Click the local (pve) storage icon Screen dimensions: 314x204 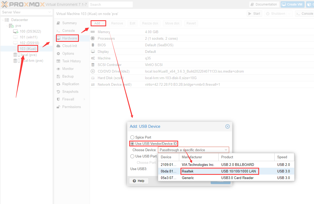click(x=15, y=55)
